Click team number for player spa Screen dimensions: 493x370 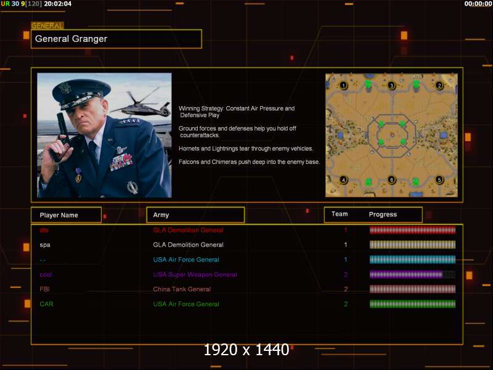click(346, 245)
